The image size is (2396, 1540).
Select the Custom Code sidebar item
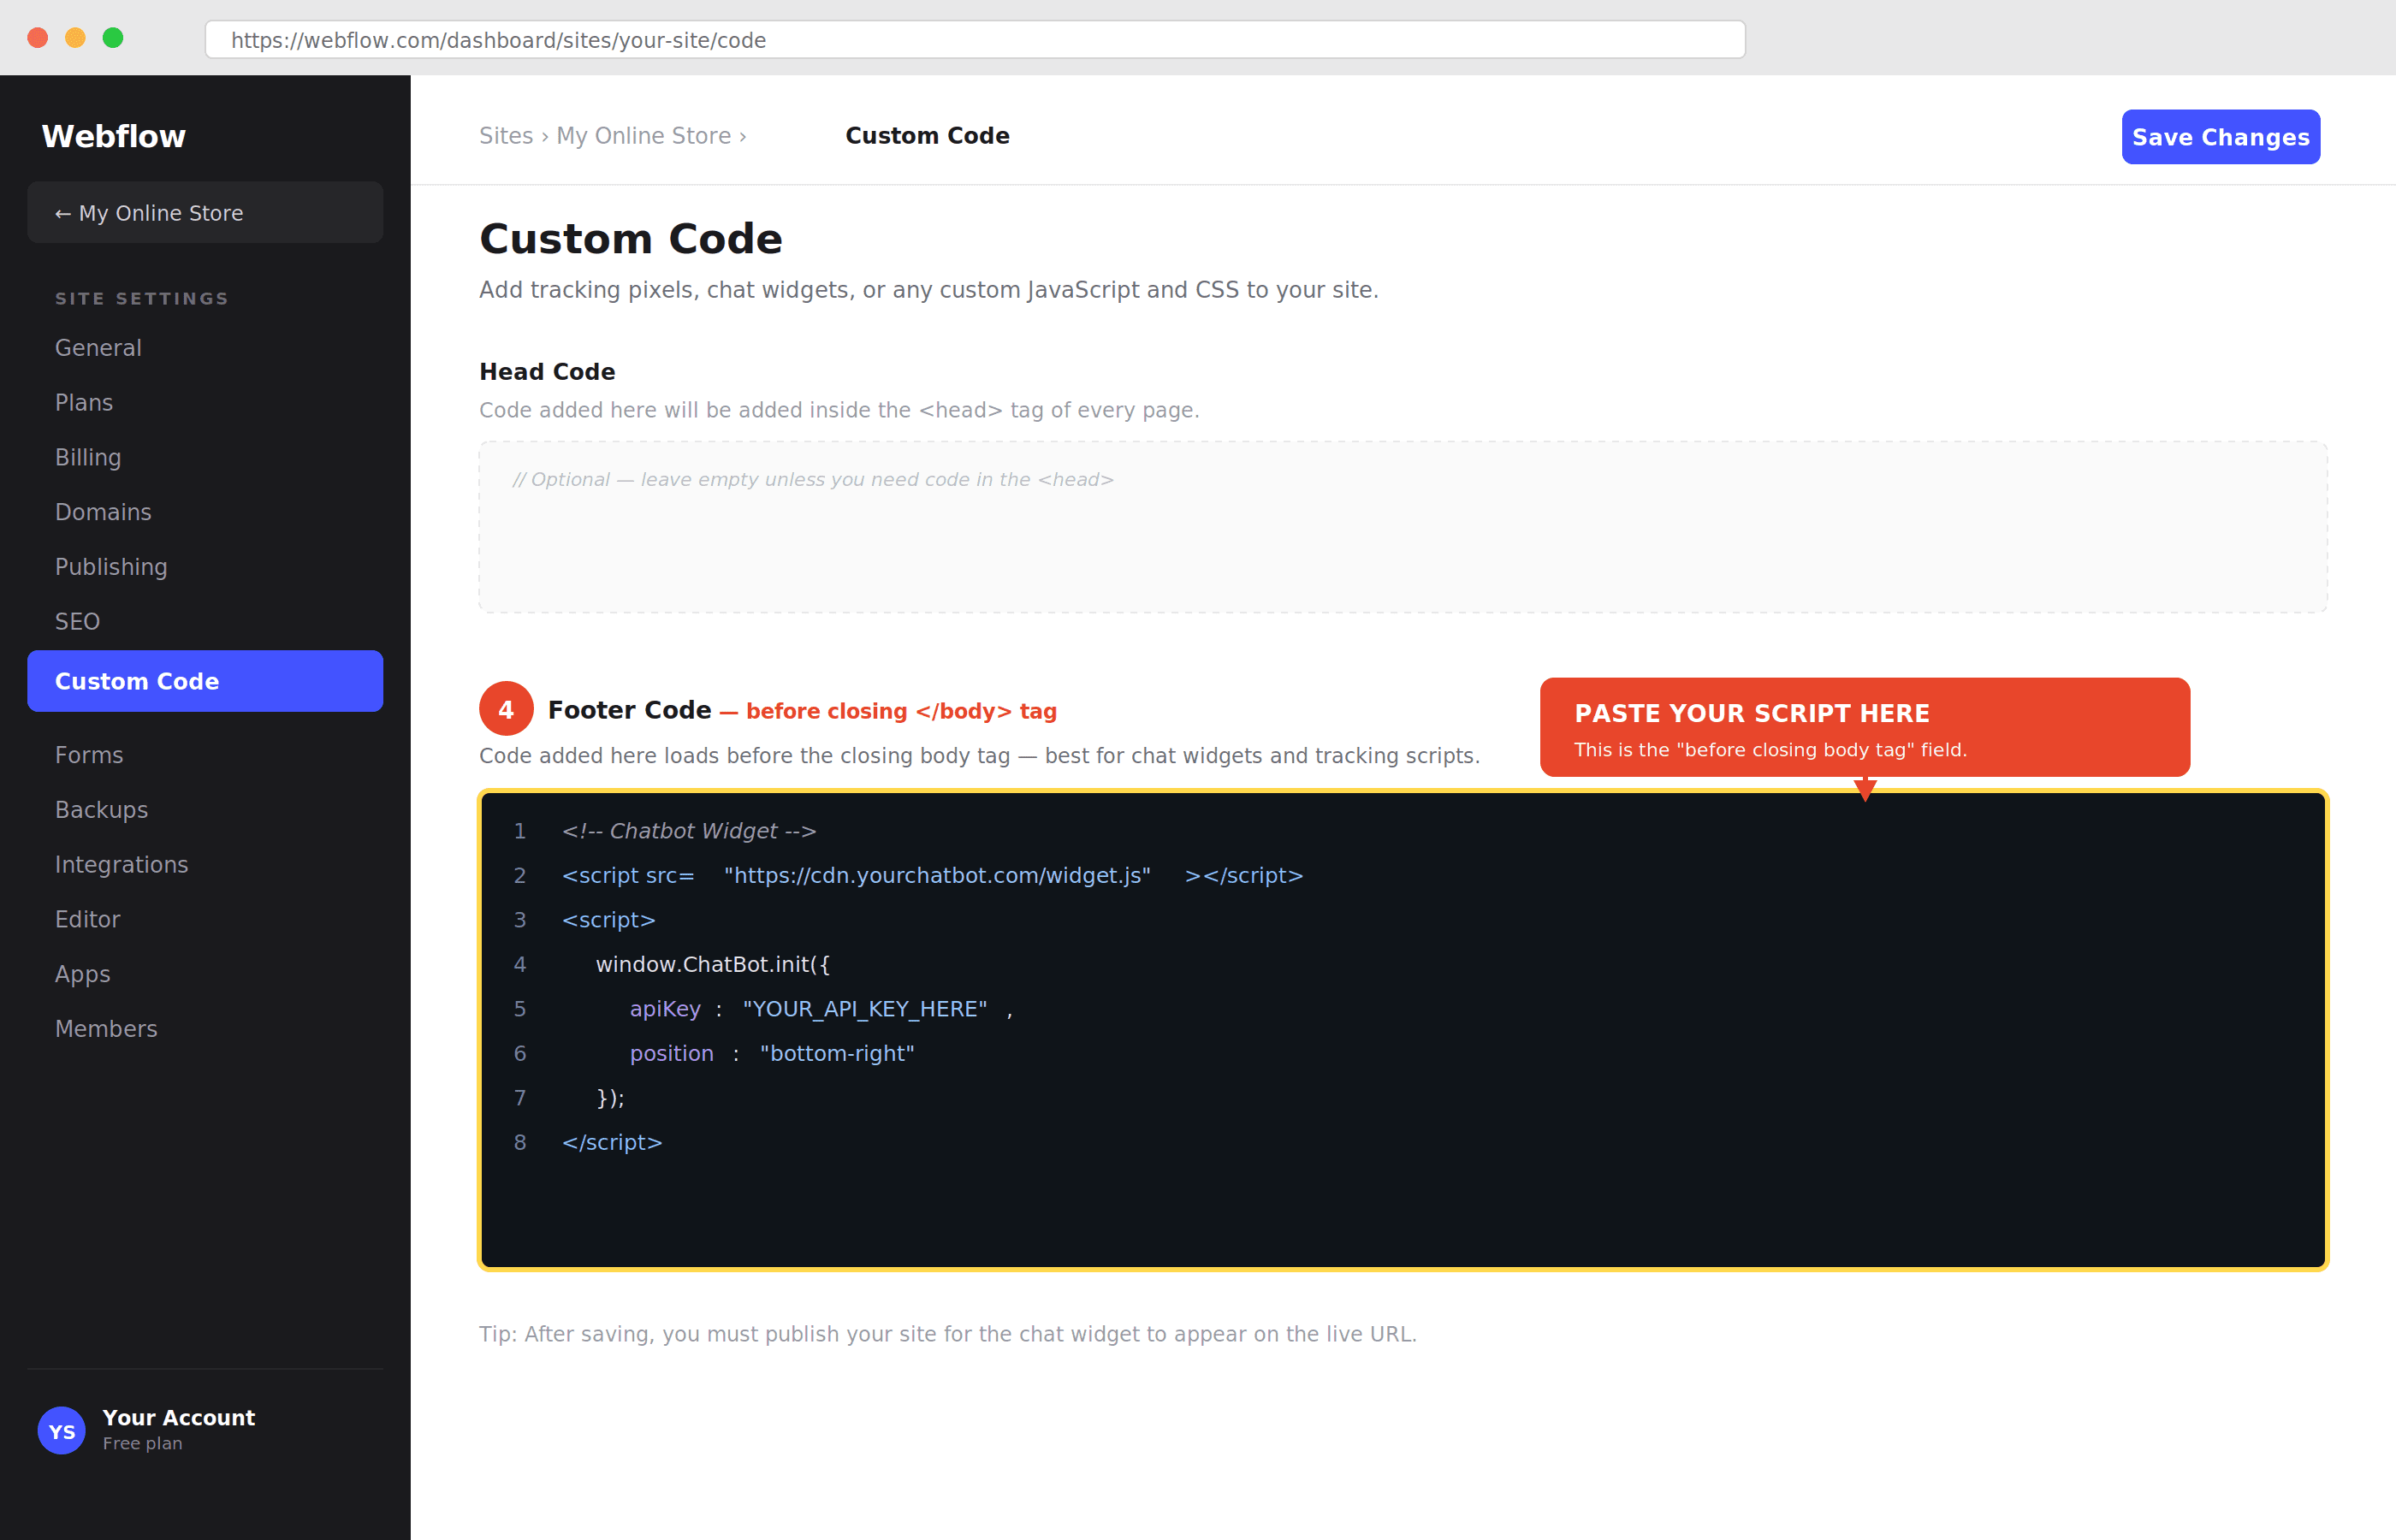click(137, 681)
